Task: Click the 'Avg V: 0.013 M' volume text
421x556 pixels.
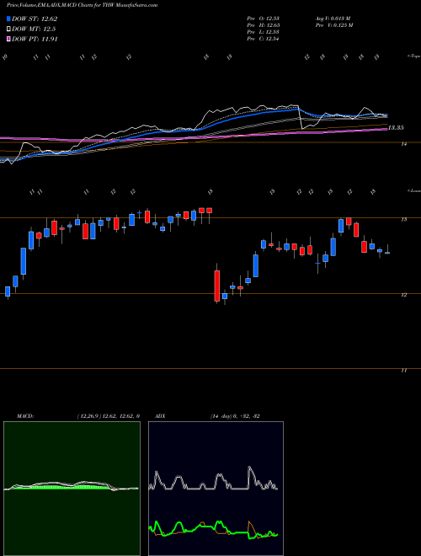Action: point(334,19)
